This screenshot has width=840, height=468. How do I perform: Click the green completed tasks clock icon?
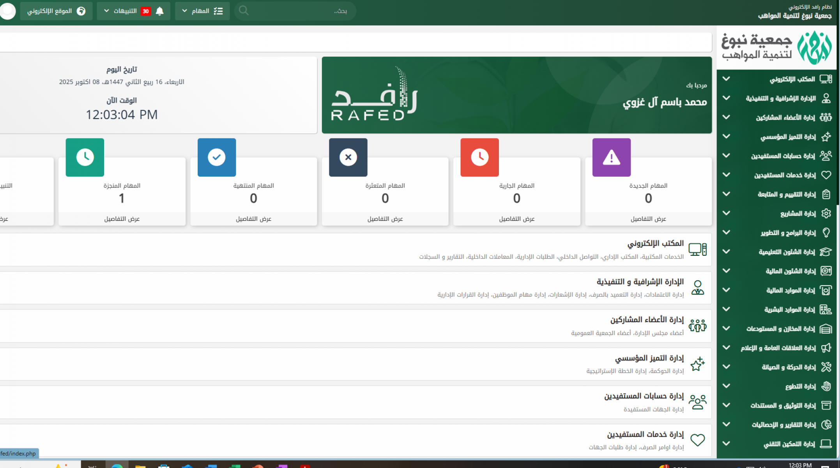pyautogui.click(x=85, y=158)
